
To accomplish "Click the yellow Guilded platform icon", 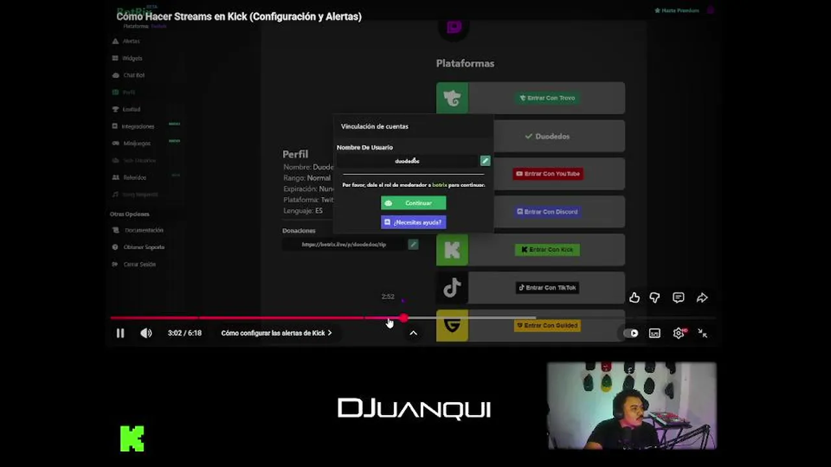I will tap(452, 326).
